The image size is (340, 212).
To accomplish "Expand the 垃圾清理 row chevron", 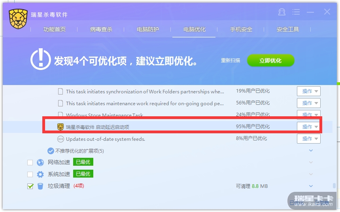I will click(311, 186).
